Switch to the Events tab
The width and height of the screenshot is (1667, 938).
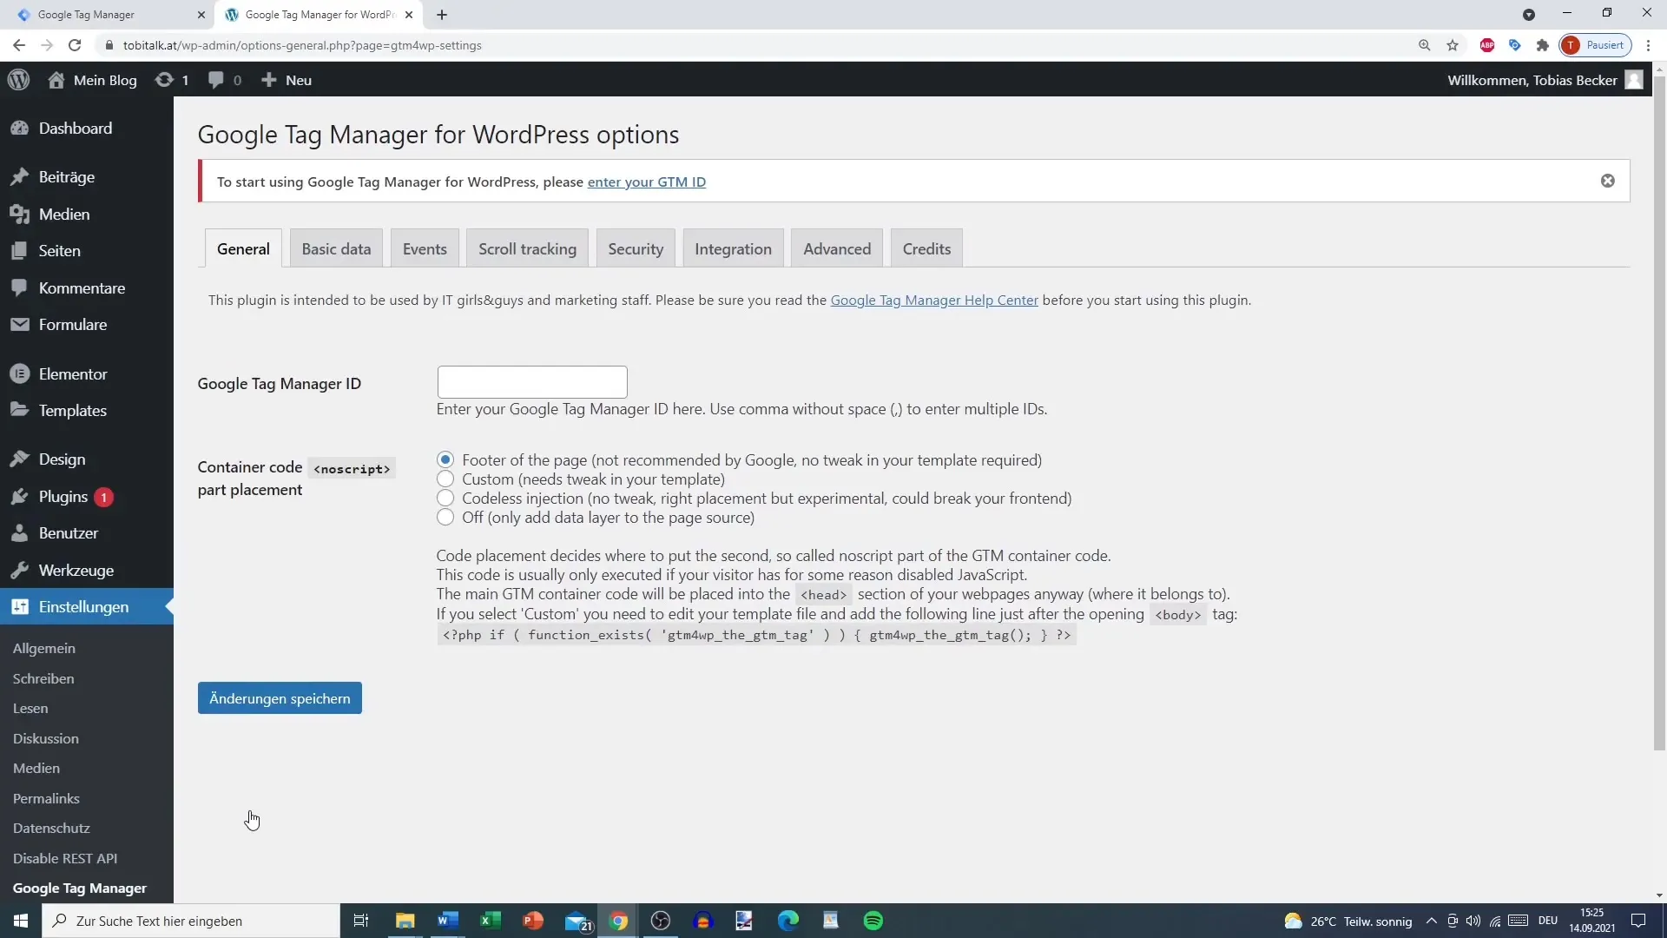click(x=425, y=248)
